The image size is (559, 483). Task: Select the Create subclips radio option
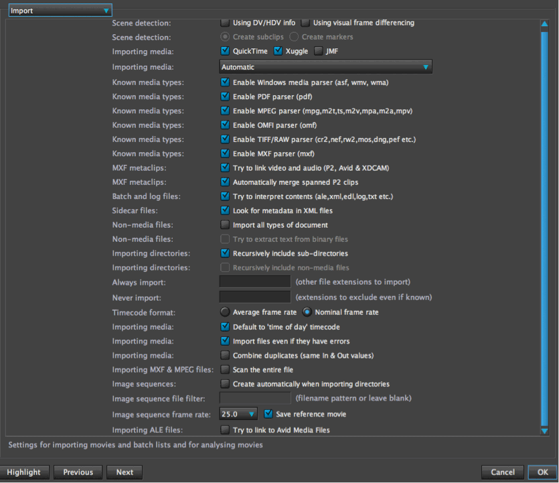pyautogui.click(x=224, y=37)
